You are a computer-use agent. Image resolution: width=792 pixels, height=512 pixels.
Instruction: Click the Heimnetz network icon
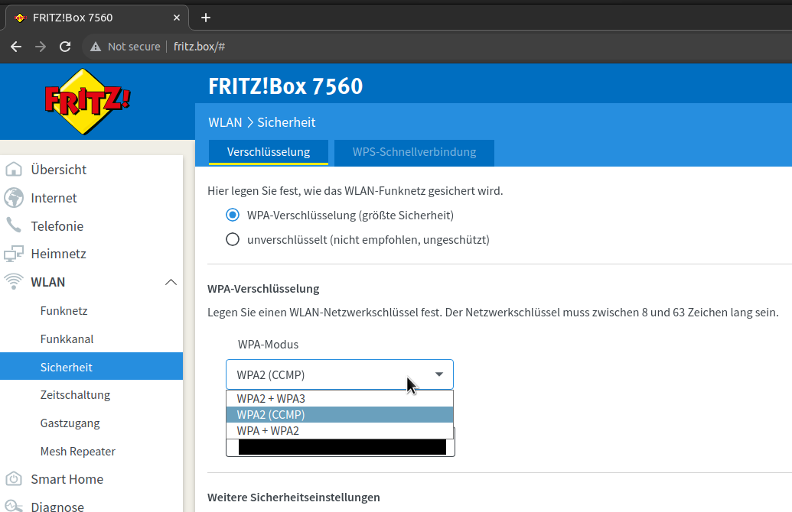(x=15, y=253)
